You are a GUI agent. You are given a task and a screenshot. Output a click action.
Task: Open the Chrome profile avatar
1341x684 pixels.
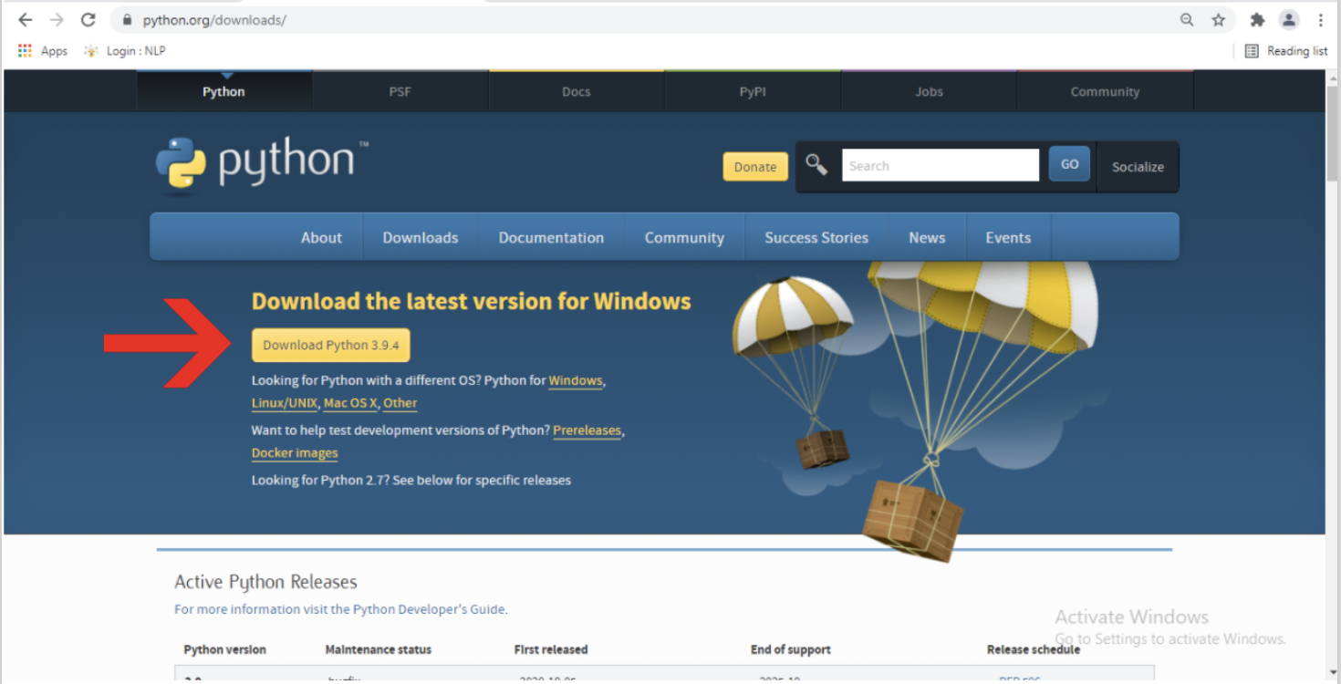pos(1288,19)
